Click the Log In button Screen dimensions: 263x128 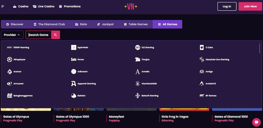pyautogui.click(x=227, y=6)
